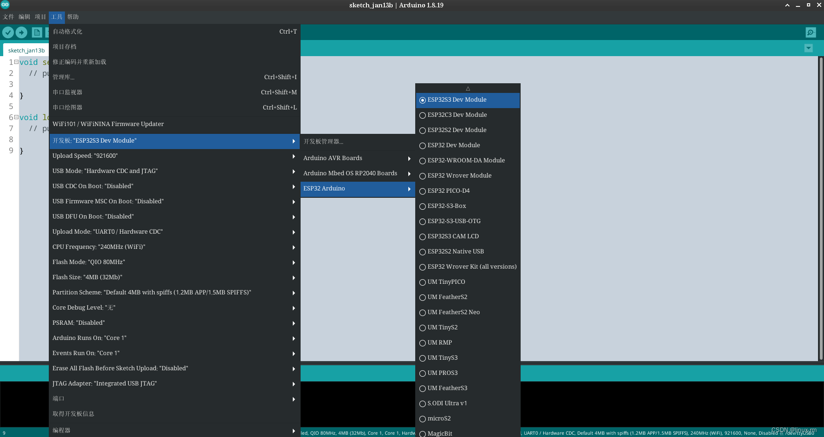
Task: Choose ESP32S2 Native USB board
Action: [468, 252]
